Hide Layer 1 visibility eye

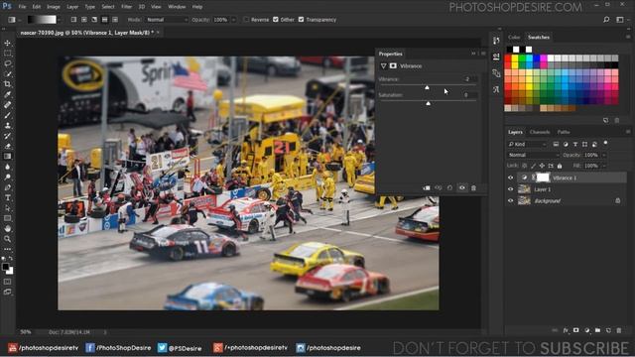point(510,189)
